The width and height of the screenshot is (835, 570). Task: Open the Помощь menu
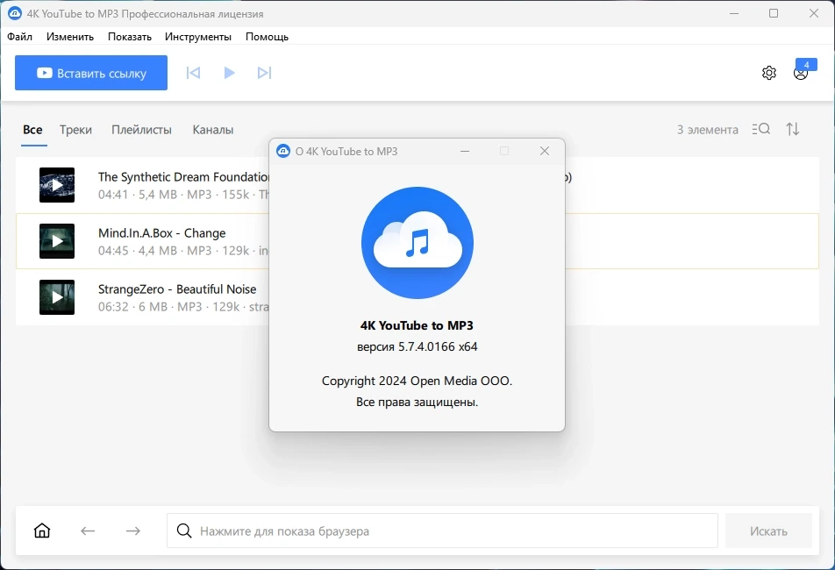267,37
